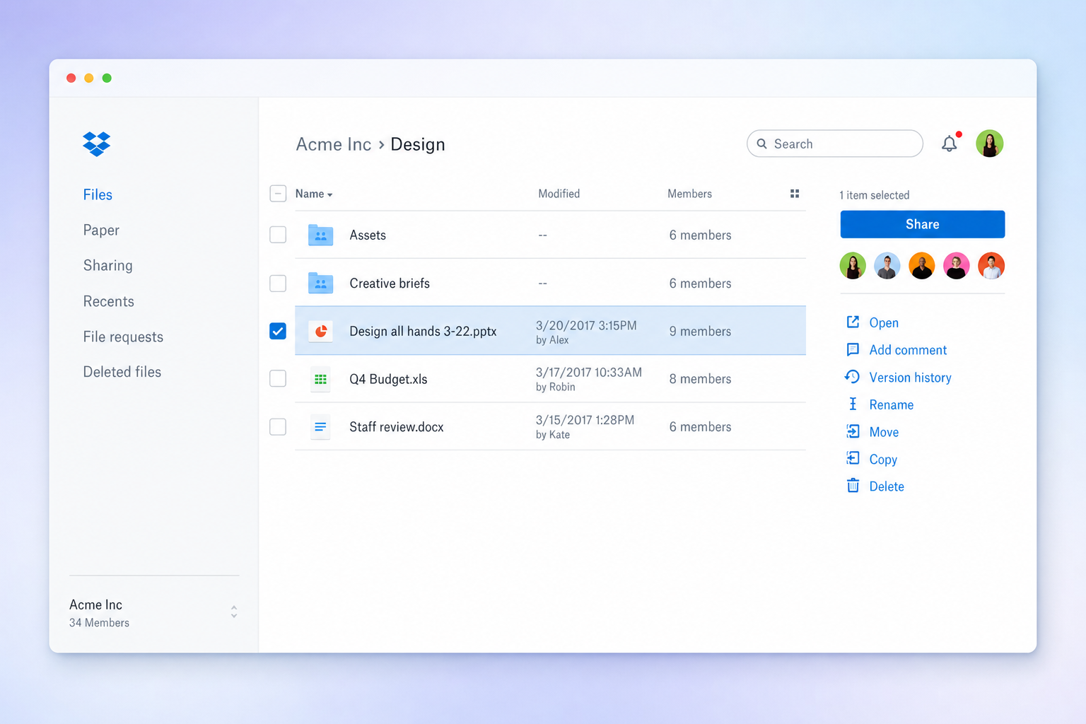
Task: Check the Assets row checkbox
Action: [278, 235]
